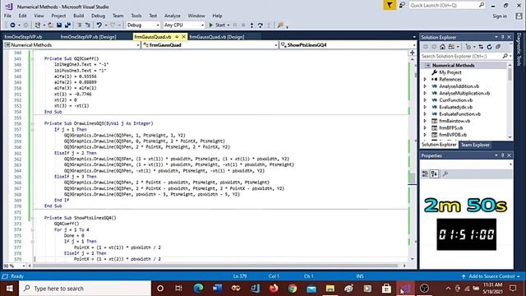526x296 pixels.
Task: Pin the frmGaussQuad.vb tab
Action: 177,37
